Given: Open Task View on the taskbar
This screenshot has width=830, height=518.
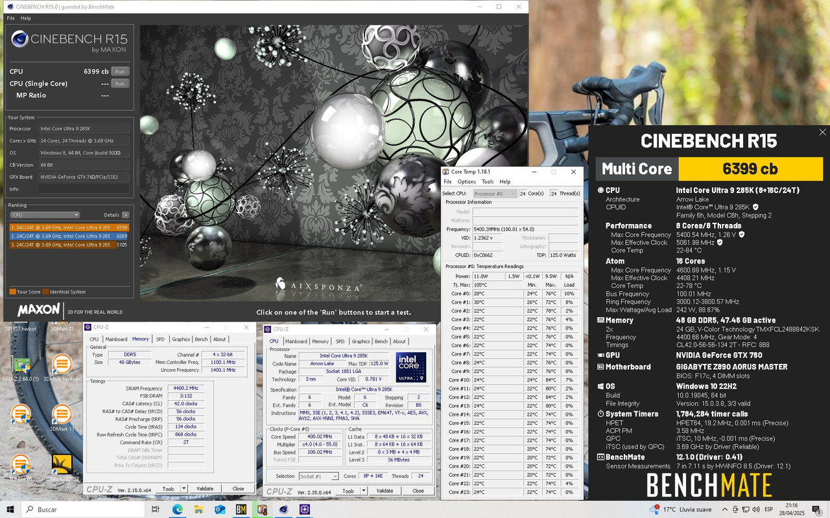Looking at the screenshot, I should (x=156, y=510).
